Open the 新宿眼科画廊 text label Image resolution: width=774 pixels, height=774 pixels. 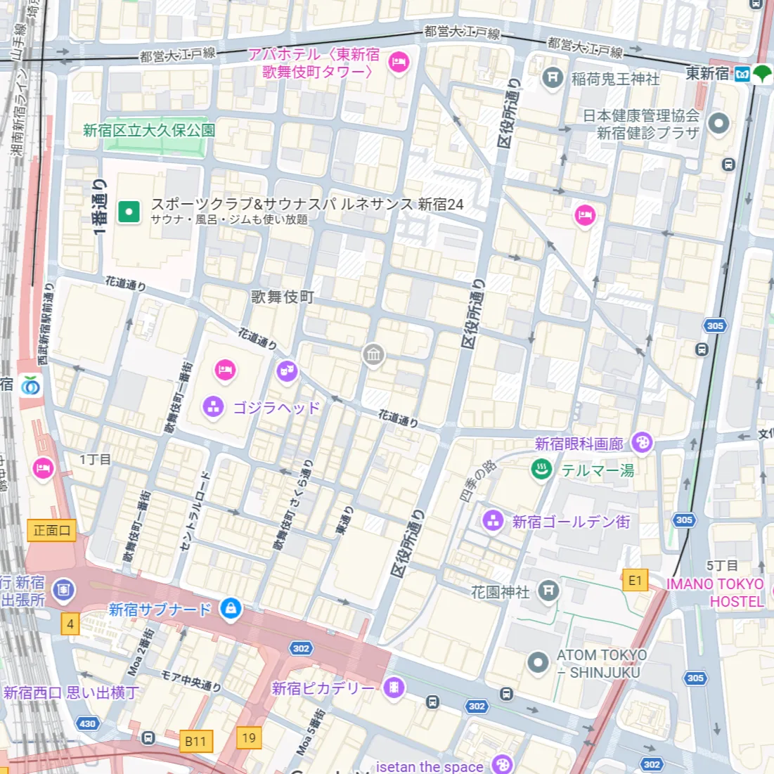pos(579,444)
